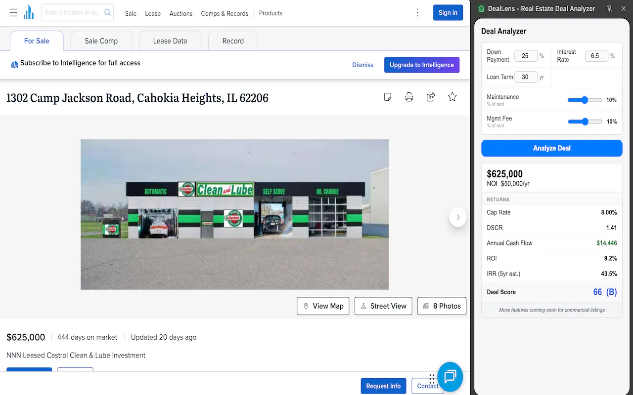The image size is (633, 395).
Task: Open the three-dot more options menu
Action: pyautogui.click(x=418, y=13)
